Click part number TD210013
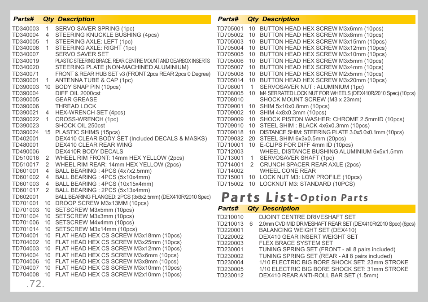This screenshot has height=302, width=428. (230, 224)
